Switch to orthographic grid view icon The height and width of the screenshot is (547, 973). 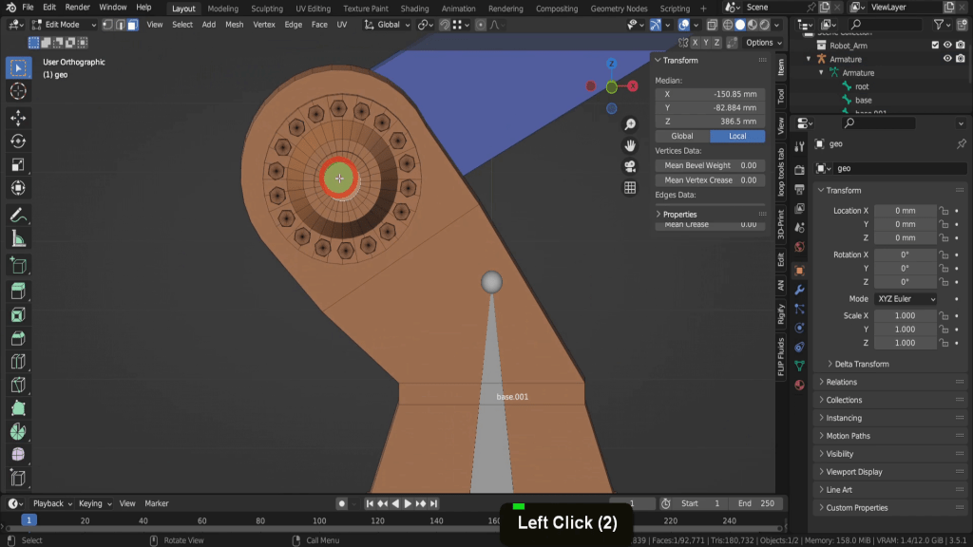pos(629,188)
